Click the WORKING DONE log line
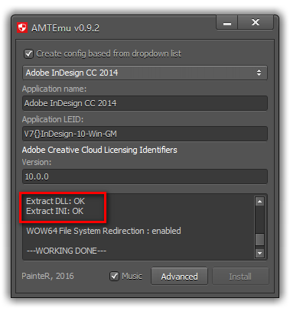Viewport: 290px width, 311px height. point(67,251)
